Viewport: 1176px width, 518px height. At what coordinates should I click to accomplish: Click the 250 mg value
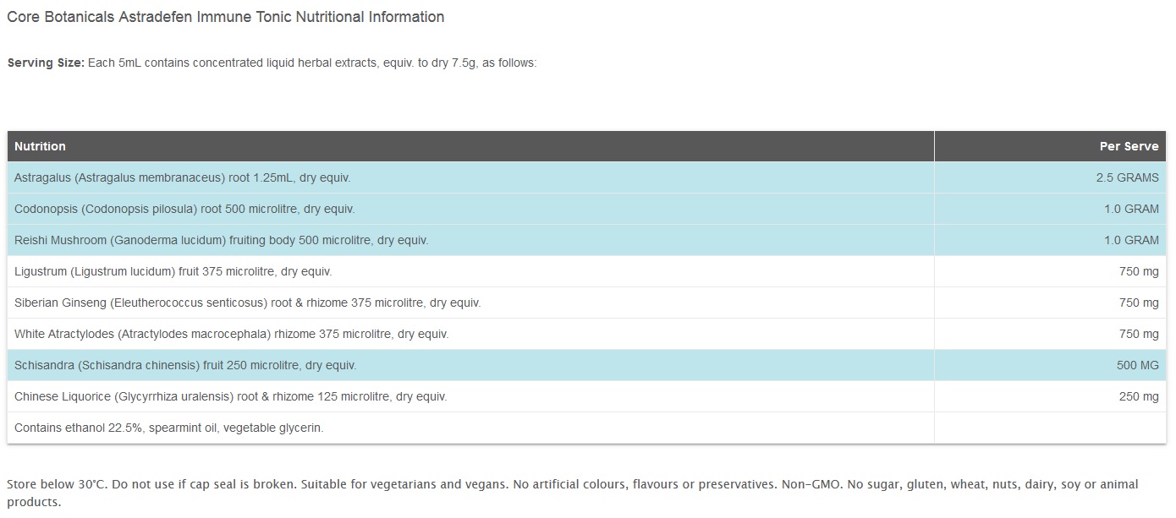tap(1139, 396)
